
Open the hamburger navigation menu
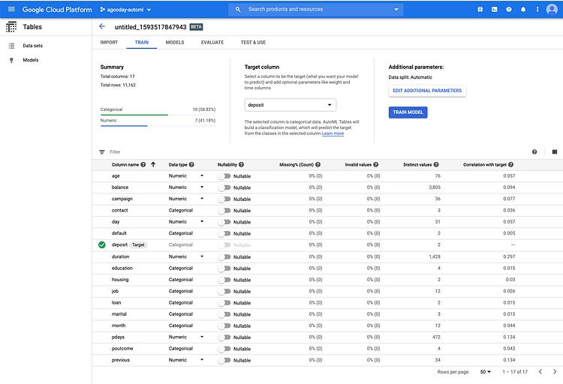(11, 9)
